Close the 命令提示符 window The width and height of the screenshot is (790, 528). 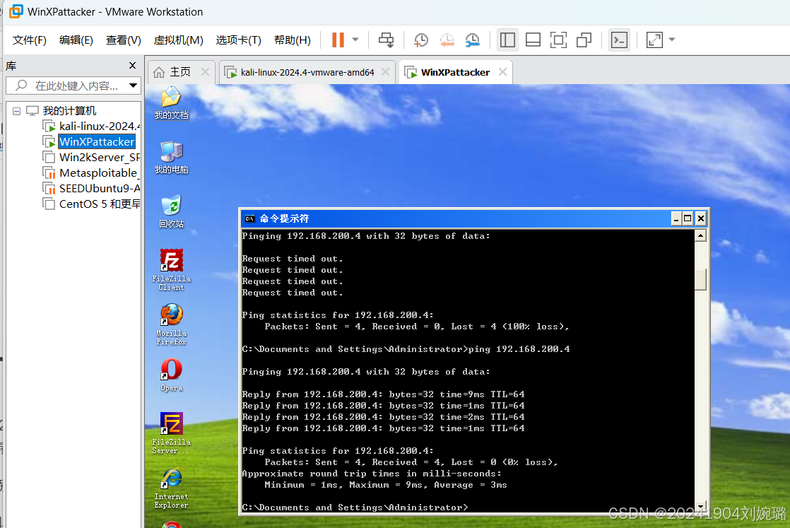point(700,218)
